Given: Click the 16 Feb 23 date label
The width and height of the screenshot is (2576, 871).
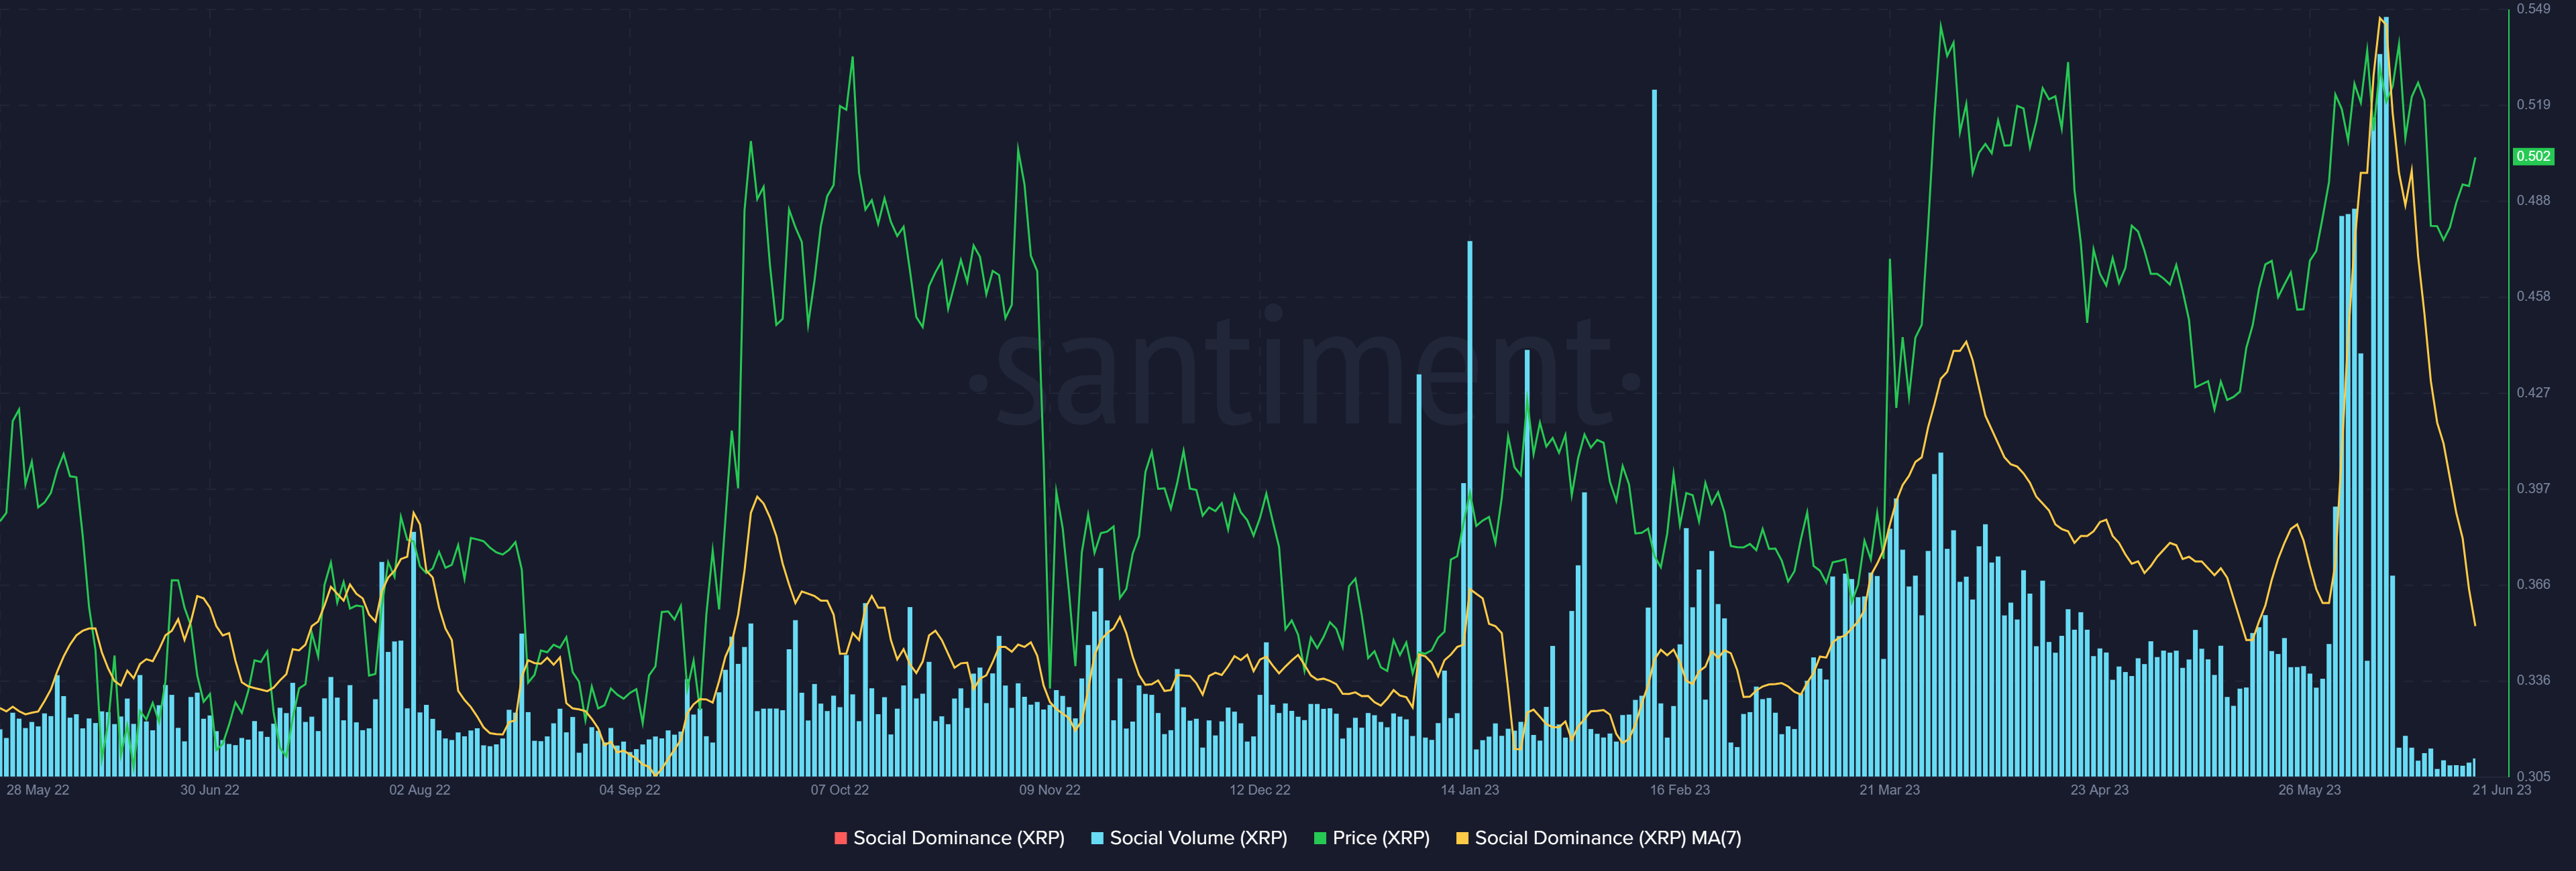Looking at the screenshot, I should tap(1679, 790).
